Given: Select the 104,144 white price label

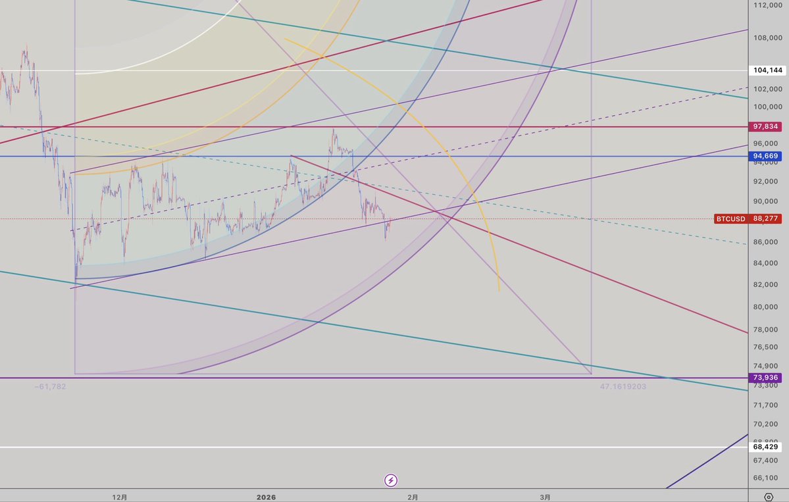Looking at the screenshot, I should 767,70.
